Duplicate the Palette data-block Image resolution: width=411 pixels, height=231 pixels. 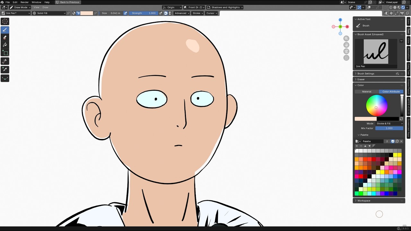397,141
